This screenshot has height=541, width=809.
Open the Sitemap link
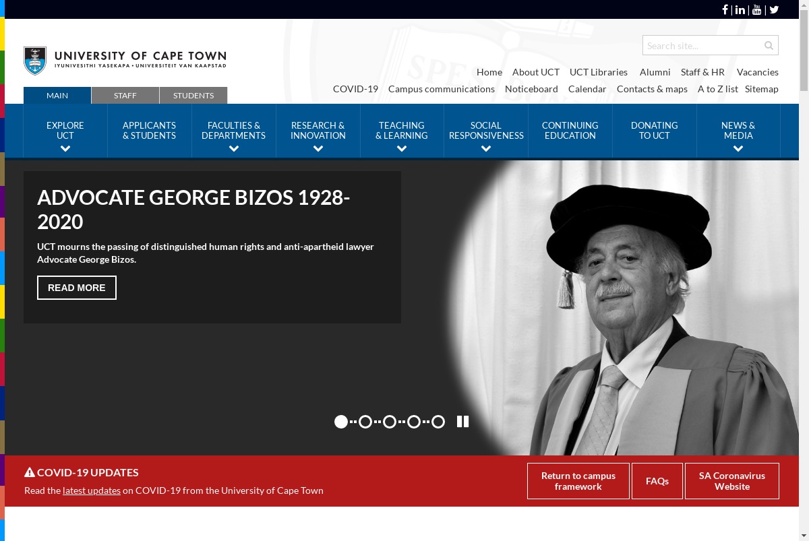(762, 89)
